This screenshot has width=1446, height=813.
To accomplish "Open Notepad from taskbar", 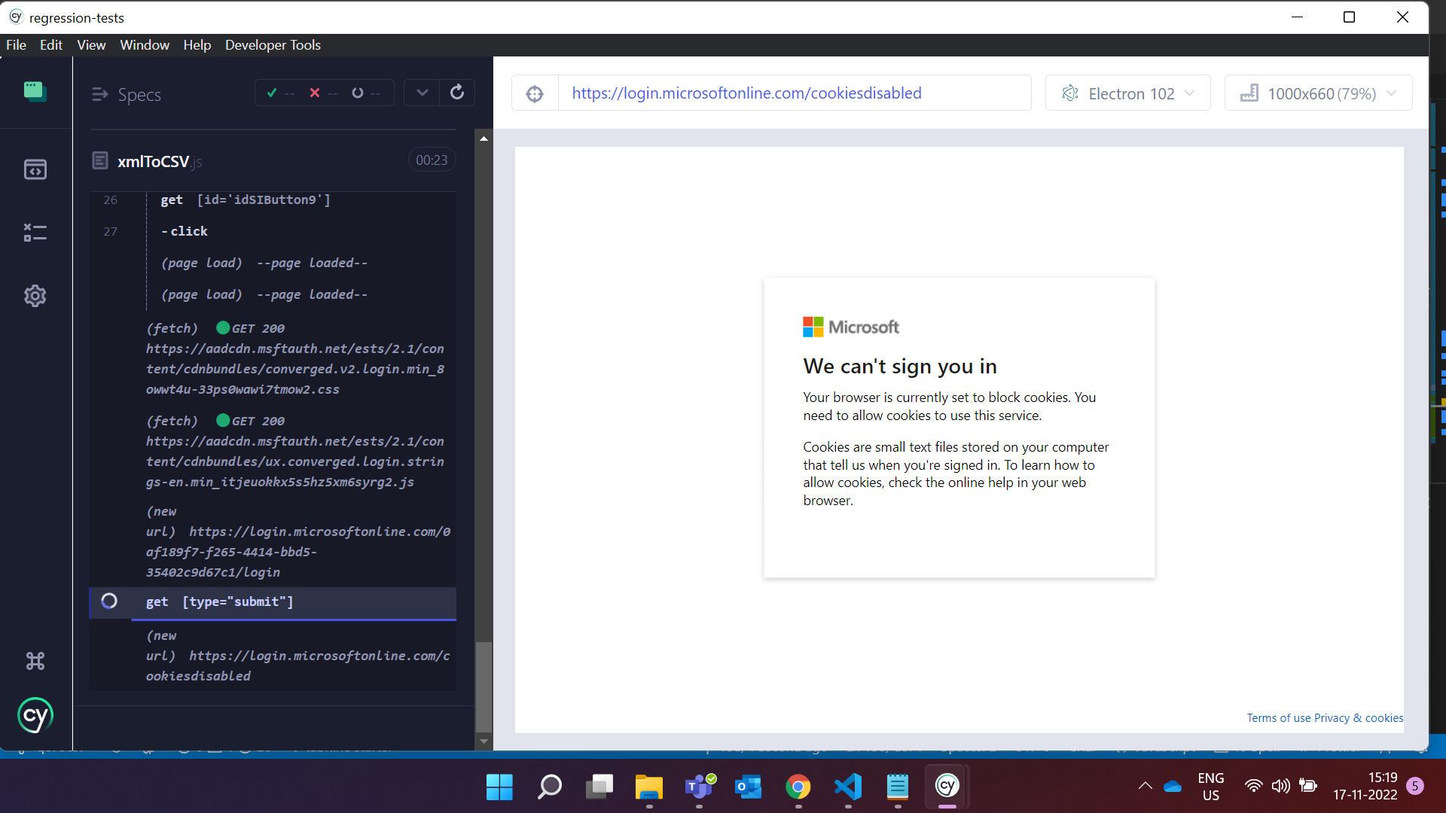I will (x=898, y=787).
